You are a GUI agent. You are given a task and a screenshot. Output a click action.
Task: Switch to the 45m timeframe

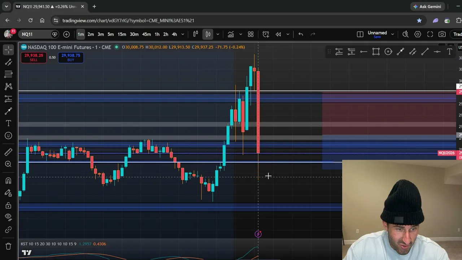[x=146, y=34]
